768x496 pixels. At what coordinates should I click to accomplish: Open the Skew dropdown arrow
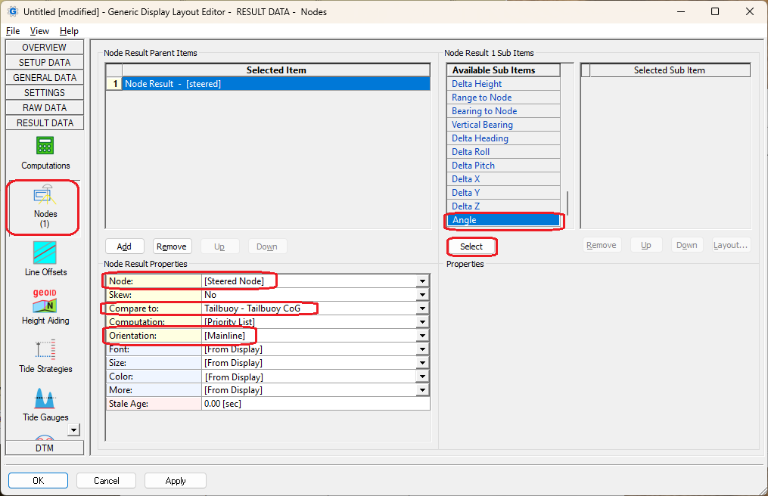(x=422, y=295)
